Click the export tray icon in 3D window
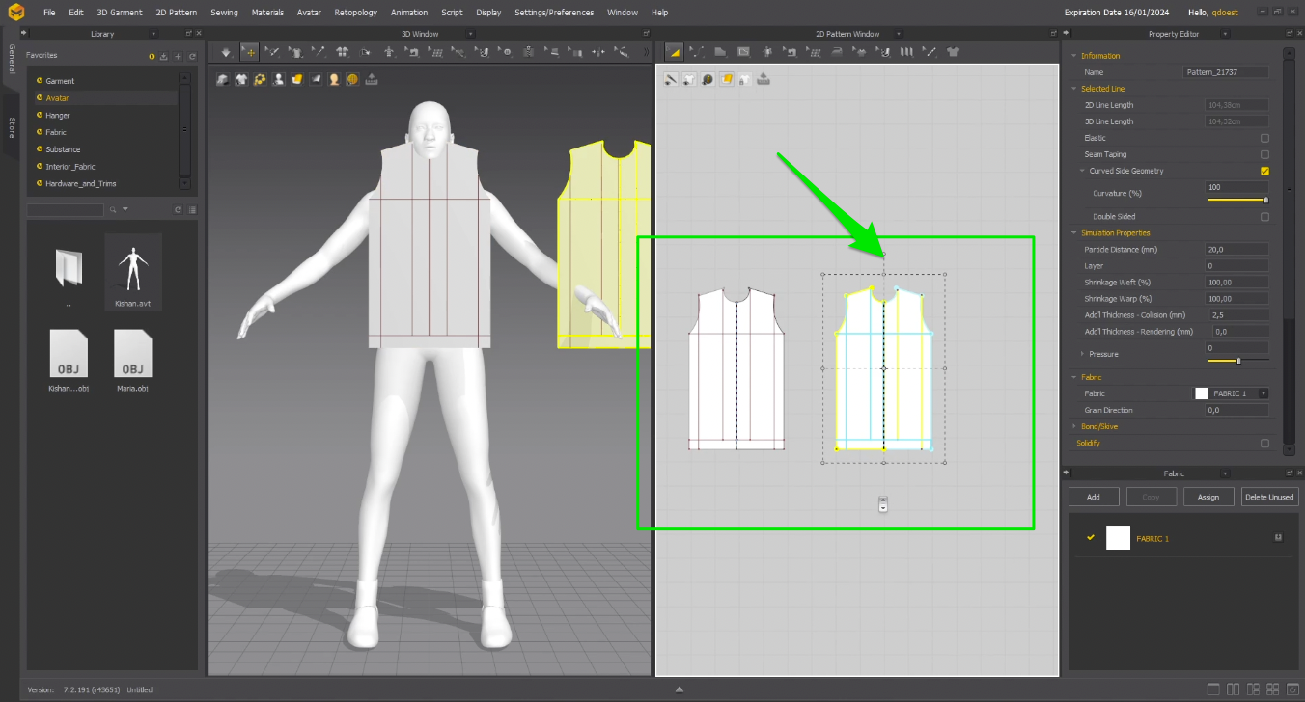The image size is (1305, 702). click(x=371, y=79)
